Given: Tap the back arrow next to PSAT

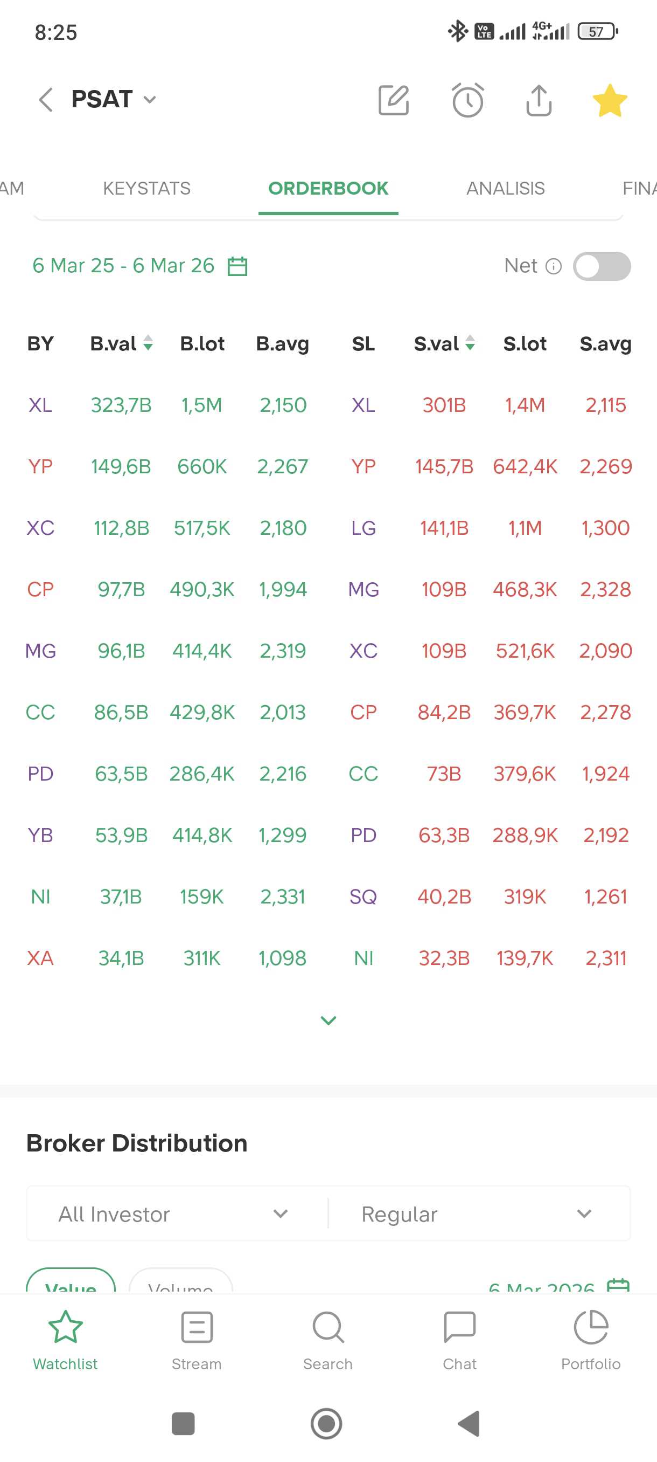Looking at the screenshot, I should tap(46, 100).
